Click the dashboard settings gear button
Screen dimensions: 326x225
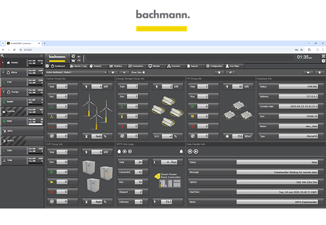(113, 72)
